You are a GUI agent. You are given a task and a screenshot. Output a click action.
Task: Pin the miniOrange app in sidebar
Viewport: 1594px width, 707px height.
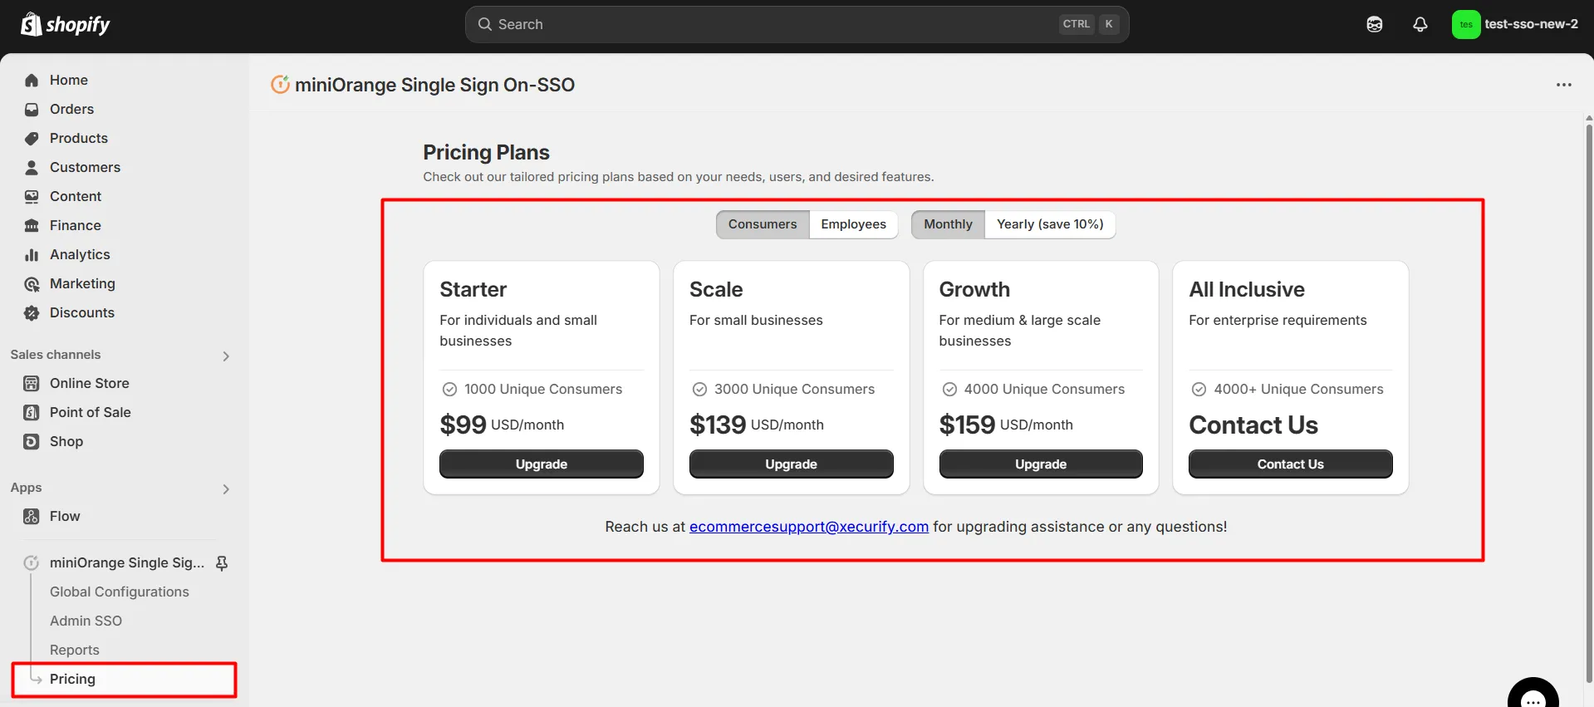pos(222,563)
